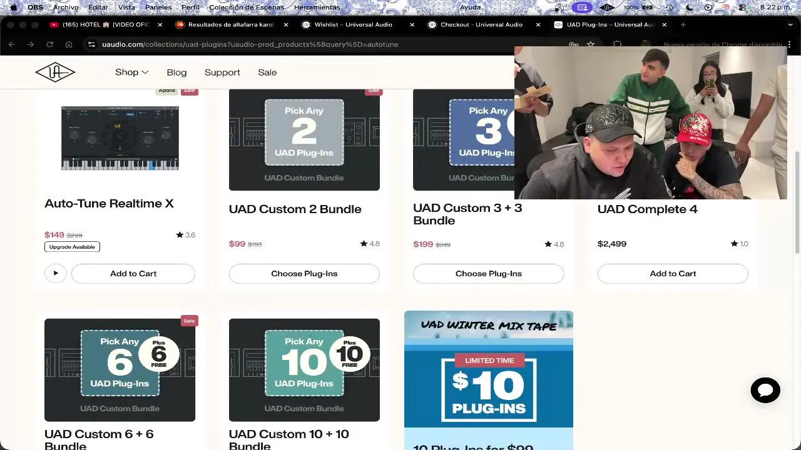Open the browser home page
This screenshot has width=801, height=450.
69,44
